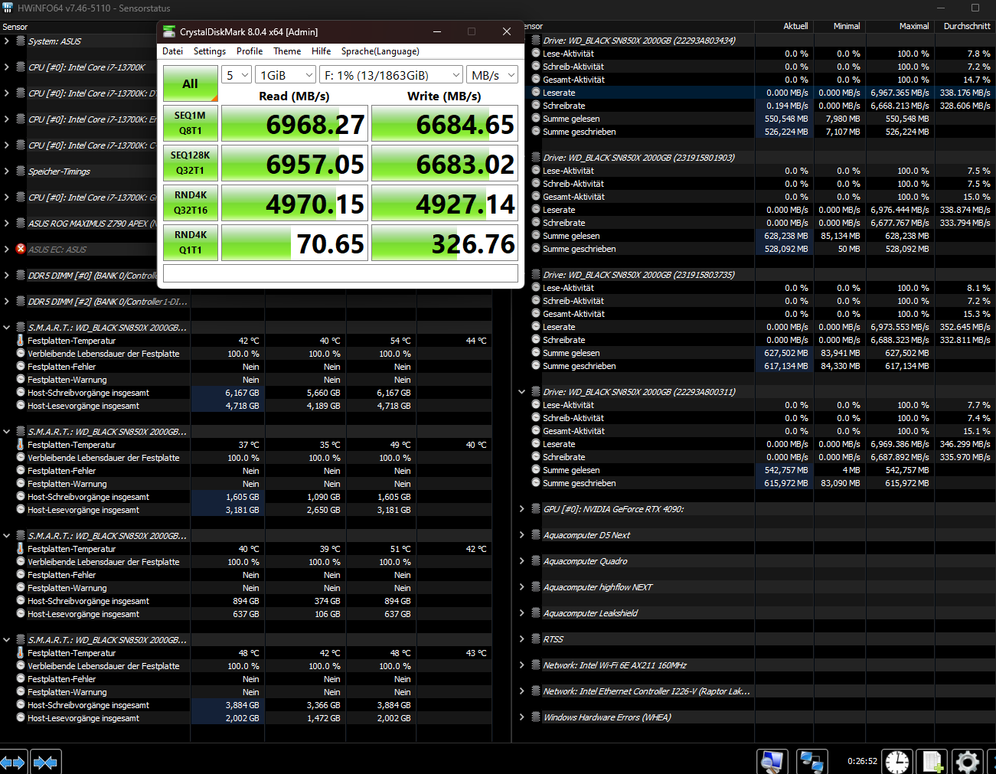Select the Schreibrate row showing 6,668.213 MB/s maximum
This screenshot has height=774, width=996.
coord(761,106)
